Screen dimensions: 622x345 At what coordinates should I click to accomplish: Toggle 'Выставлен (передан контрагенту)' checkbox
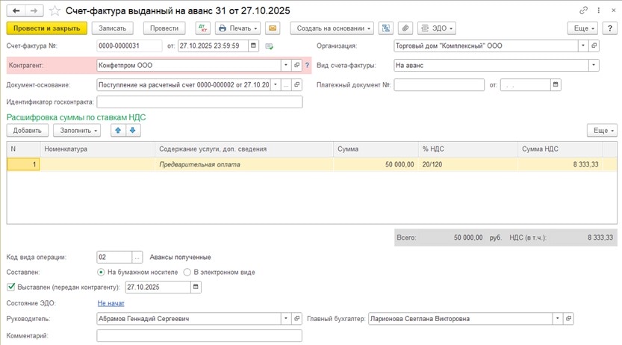pyautogui.click(x=10, y=287)
